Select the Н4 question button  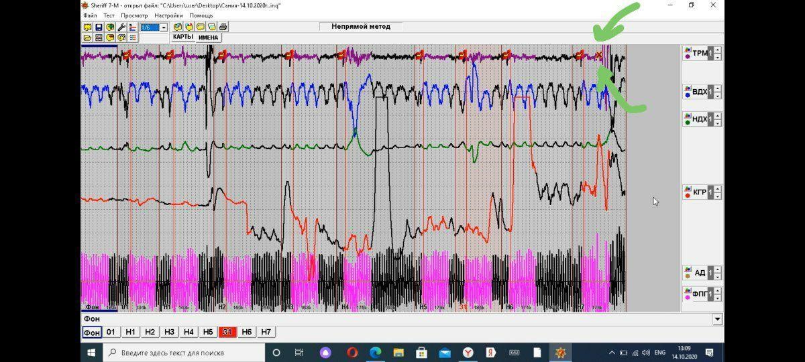point(189,333)
